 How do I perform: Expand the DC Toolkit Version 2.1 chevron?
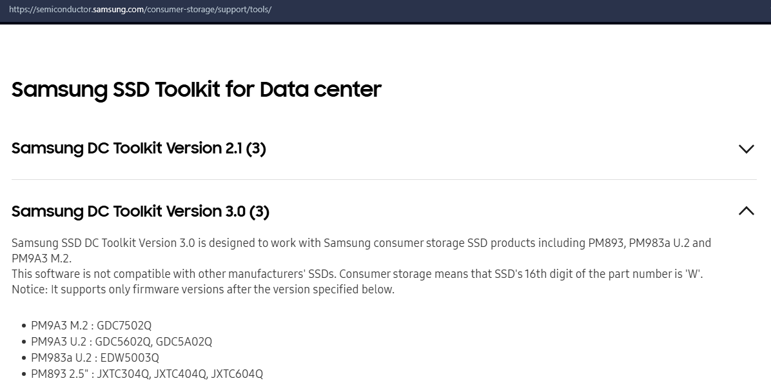point(746,149)
